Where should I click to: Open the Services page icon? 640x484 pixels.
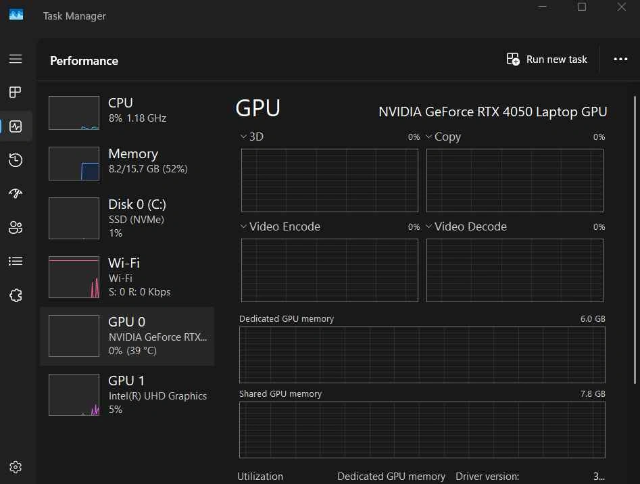[x=16, y=295]
